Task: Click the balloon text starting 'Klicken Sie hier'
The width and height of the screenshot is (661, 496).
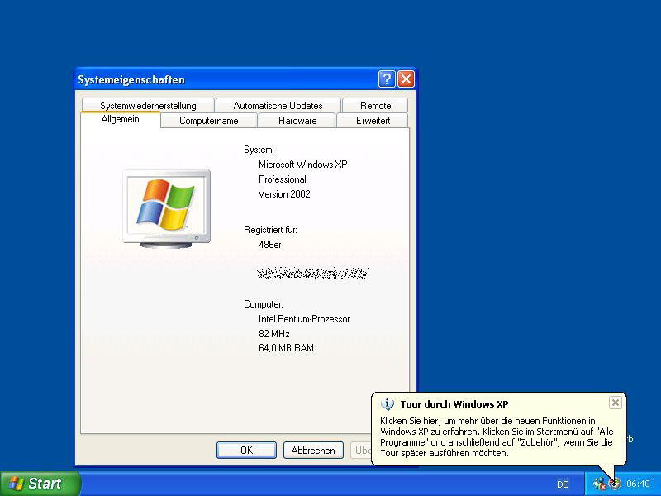Action: [497, 437]
